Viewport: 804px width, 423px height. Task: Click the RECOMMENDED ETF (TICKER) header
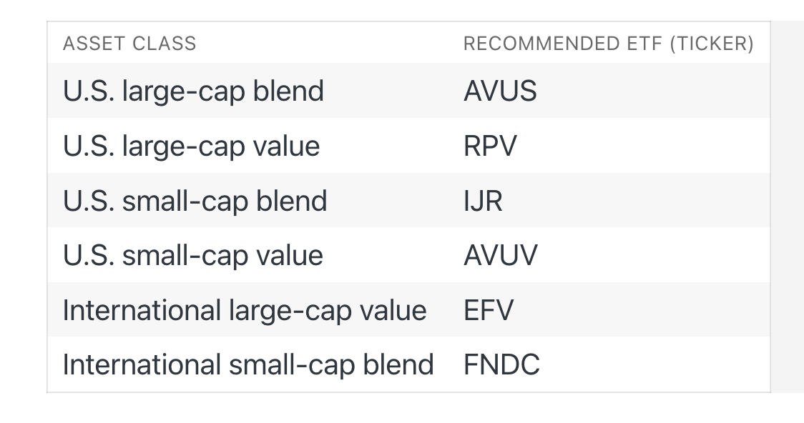point(609,44)
